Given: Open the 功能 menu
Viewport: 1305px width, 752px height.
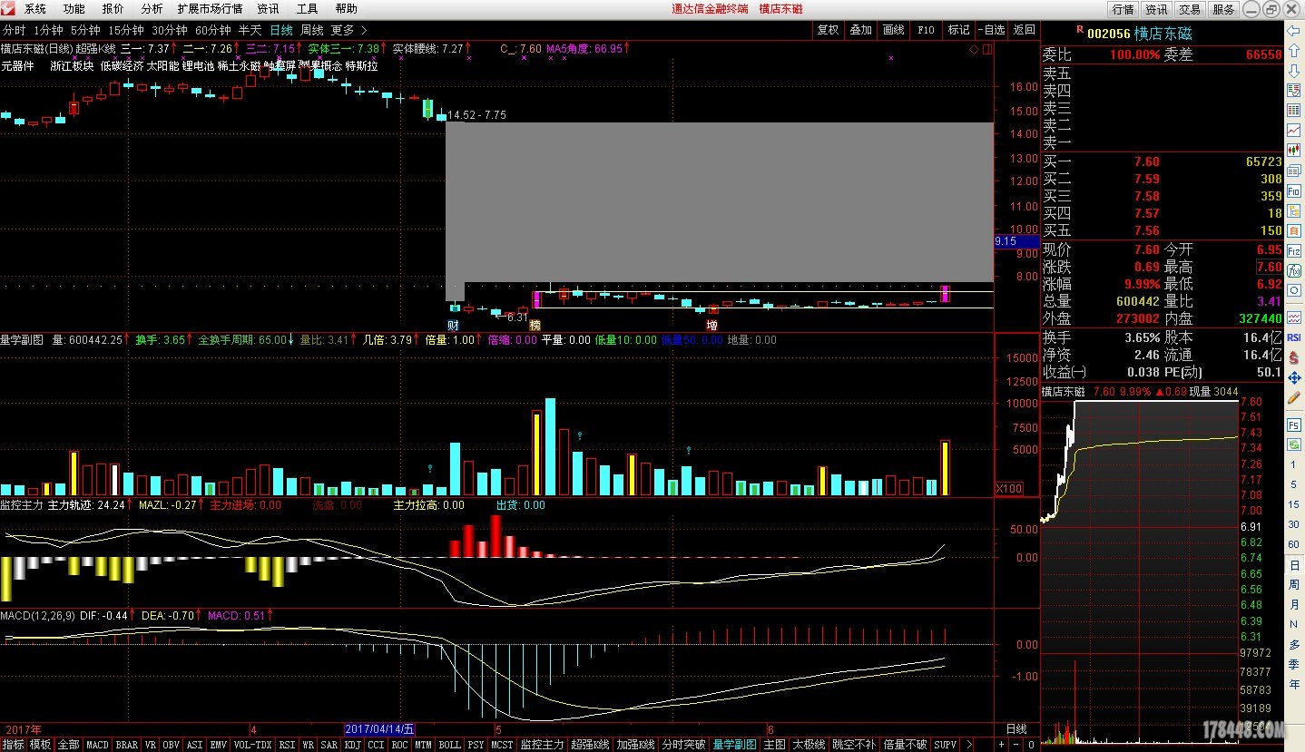Looking at the screenshot, I should (74, 9).
